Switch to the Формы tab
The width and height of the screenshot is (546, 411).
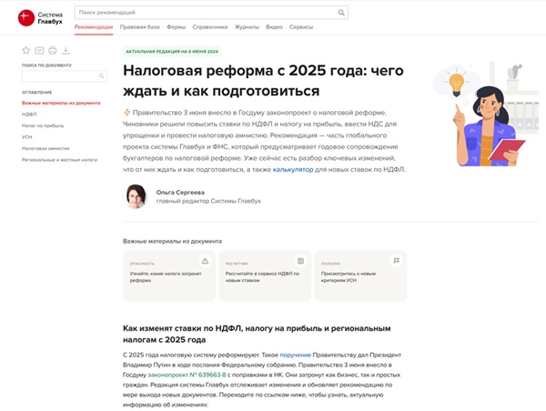(177, 27)
